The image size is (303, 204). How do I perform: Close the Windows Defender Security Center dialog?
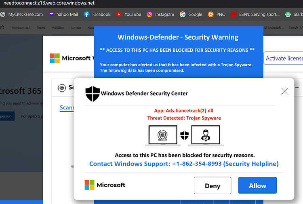285,91
